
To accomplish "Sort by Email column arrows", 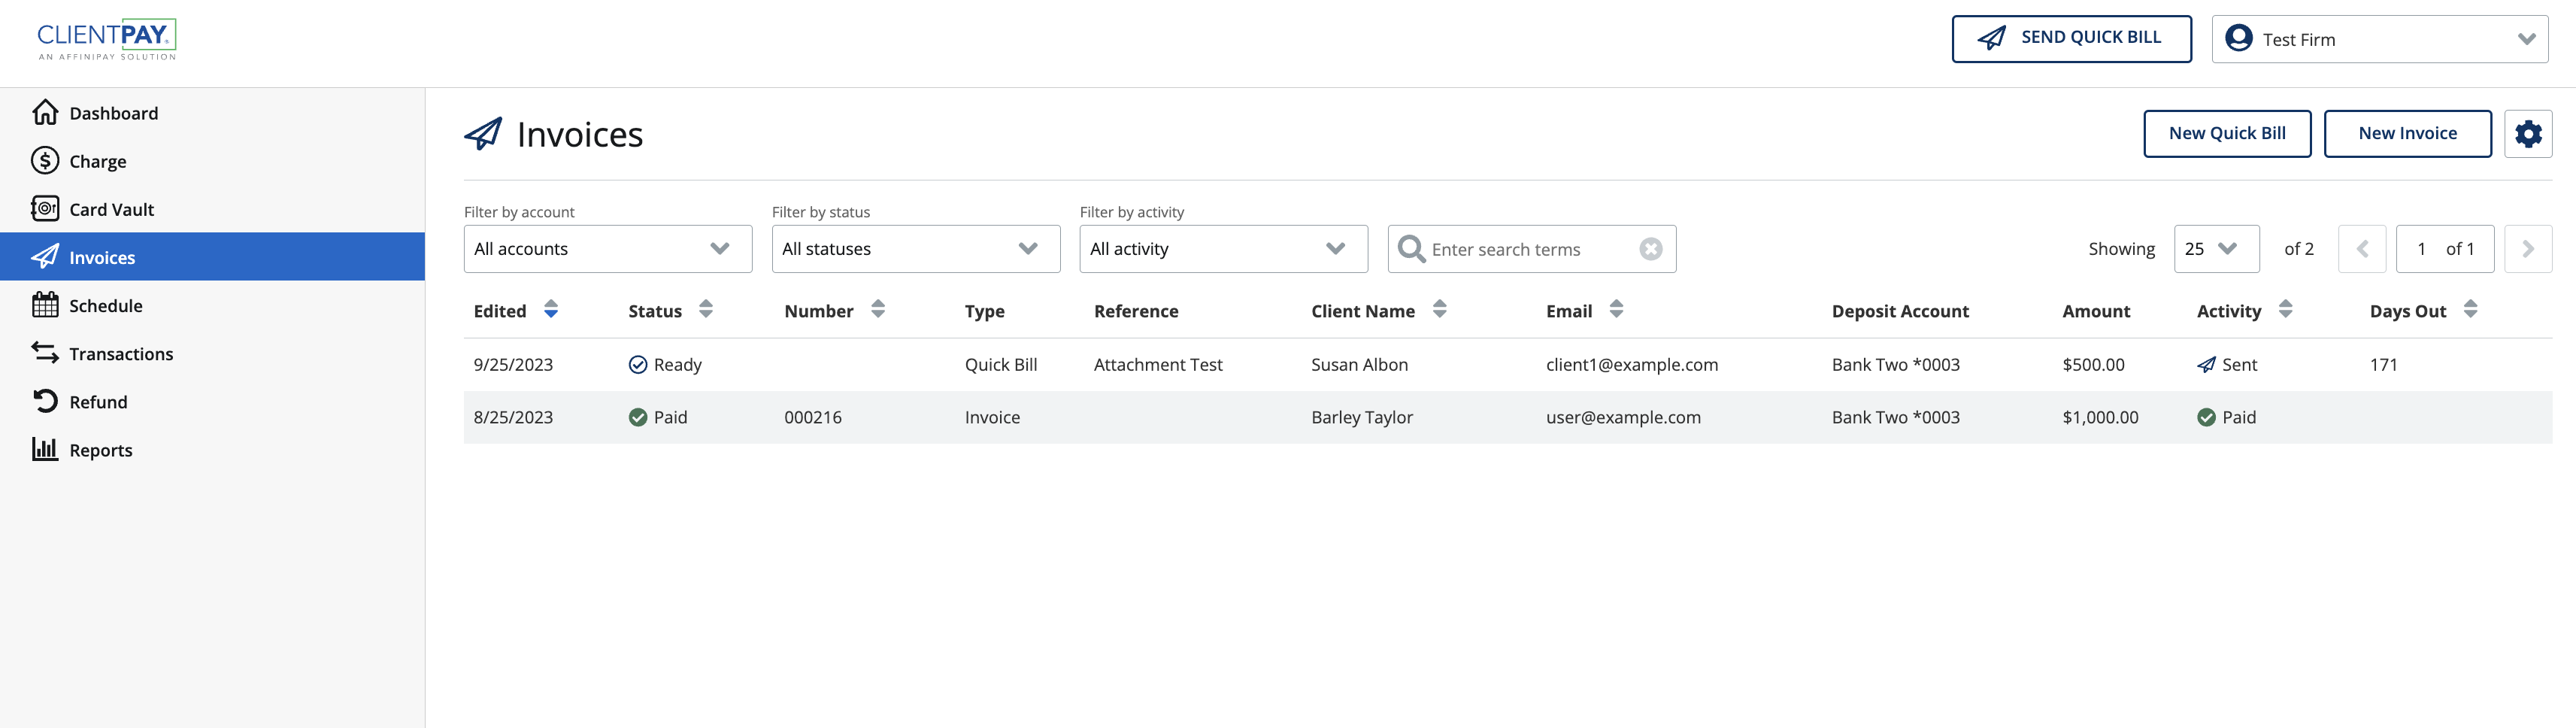I will tap(1617, 310).
